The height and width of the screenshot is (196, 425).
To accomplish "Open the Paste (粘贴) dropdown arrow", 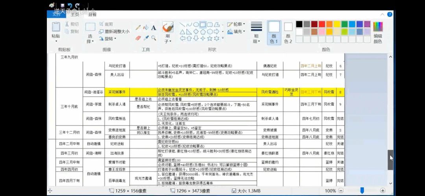I will click(x=56, y=41).
